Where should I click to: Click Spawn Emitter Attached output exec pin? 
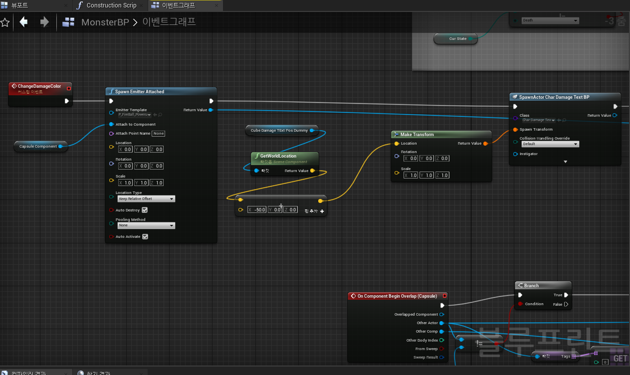point(211,101)
